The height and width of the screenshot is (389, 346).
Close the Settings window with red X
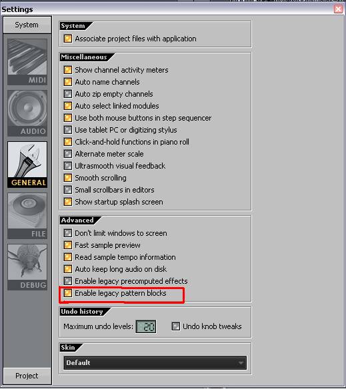pos(338,9)
